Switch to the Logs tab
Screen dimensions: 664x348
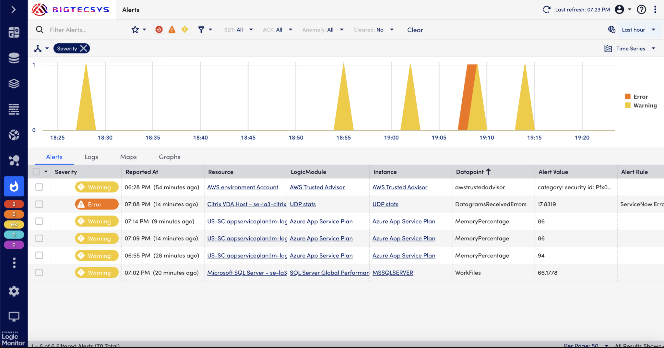point(91,157)
